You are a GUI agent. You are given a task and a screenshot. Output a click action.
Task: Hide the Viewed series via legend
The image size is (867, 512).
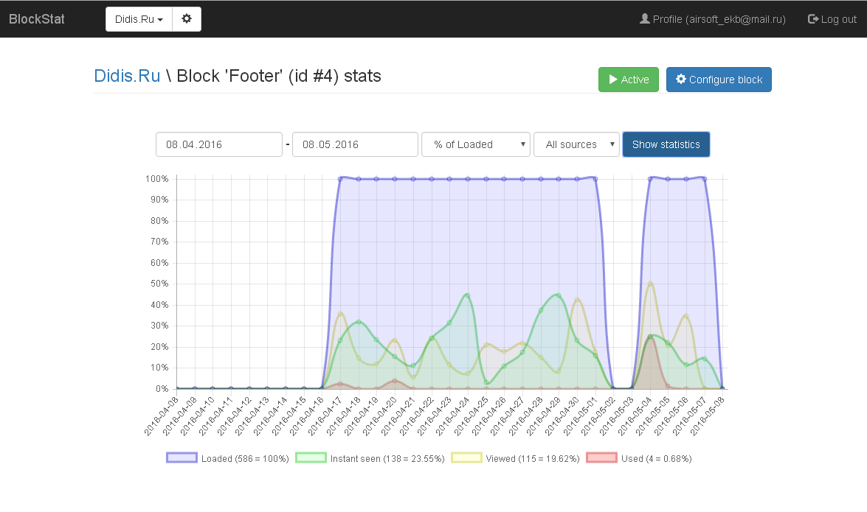[x=466, y=458]
